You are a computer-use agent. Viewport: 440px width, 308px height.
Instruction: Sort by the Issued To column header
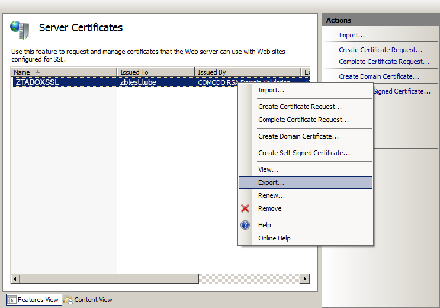[x=155, y=72]
